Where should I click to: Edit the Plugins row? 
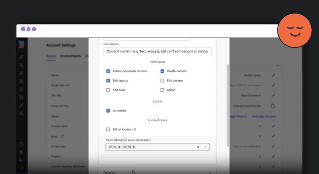pyautogui.click(x=273, y=156)
